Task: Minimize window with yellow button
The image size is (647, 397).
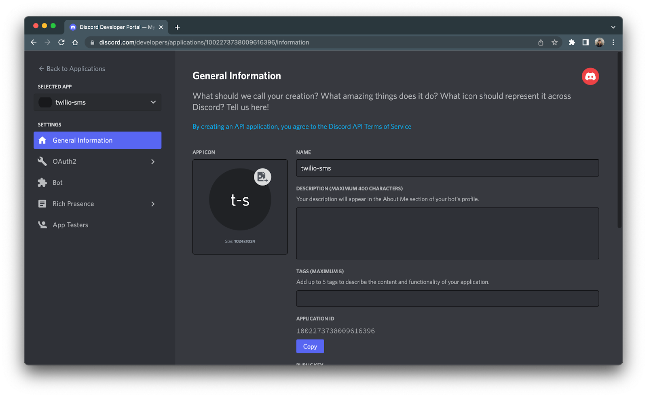Action: point(44,26)
